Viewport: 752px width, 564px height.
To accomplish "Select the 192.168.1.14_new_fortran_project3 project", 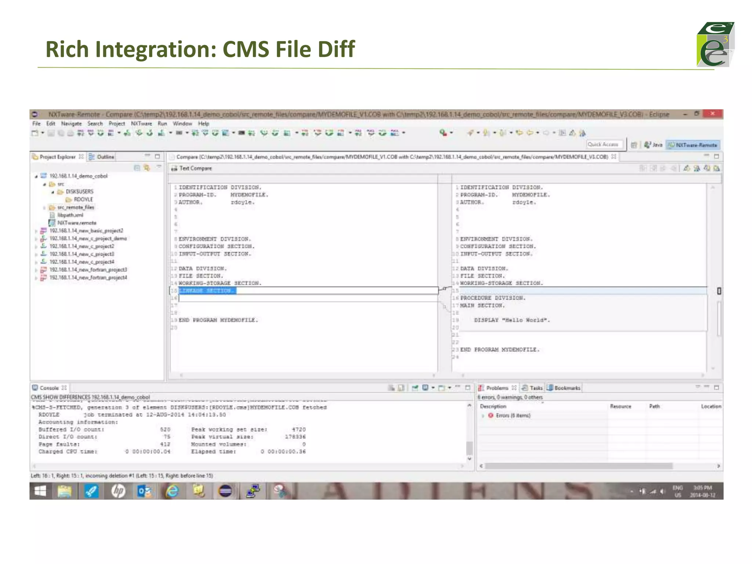I will [x=84, y=270].
